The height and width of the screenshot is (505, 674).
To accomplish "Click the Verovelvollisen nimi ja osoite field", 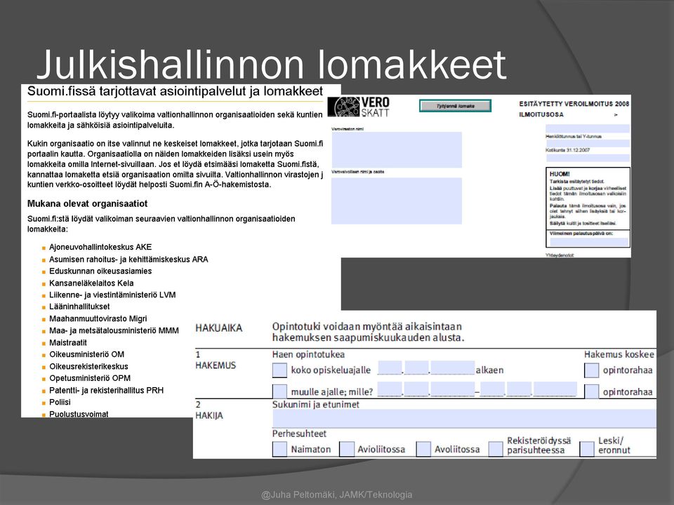I will click(396, 201).
